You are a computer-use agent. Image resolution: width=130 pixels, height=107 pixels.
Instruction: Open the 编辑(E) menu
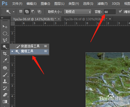tap(31, 4)
